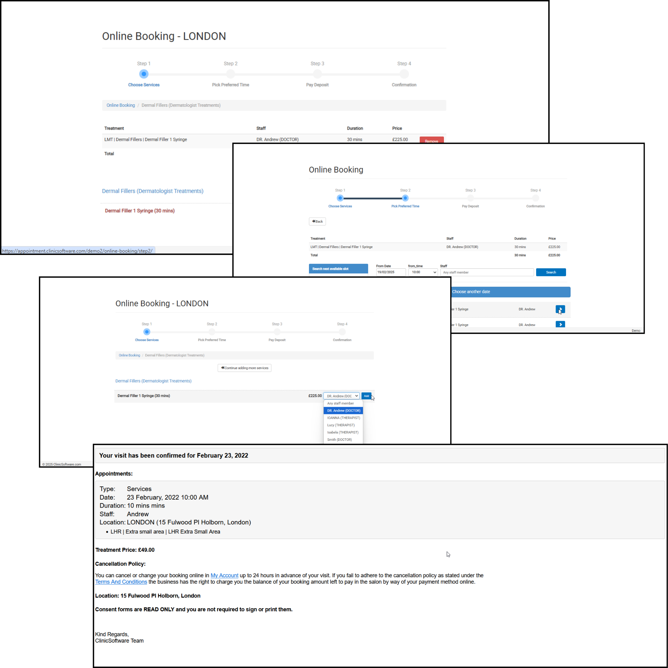Click Step 4 Confirmation circle in top window

pyautogui.click(x=404, y=74)
